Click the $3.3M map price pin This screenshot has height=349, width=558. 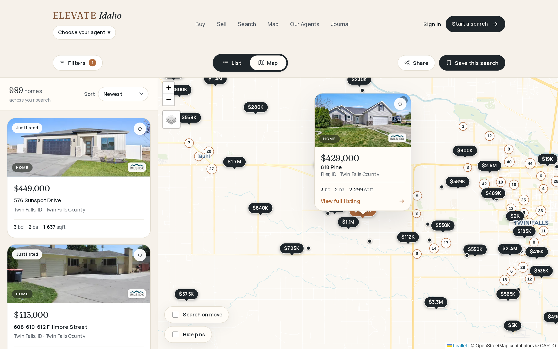pos(436,302)
